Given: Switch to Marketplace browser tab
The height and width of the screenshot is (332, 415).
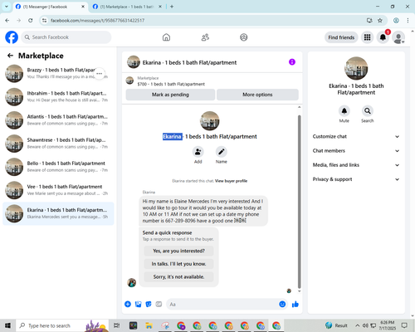Looking at the screenshot, I should (x=127, y=7).
